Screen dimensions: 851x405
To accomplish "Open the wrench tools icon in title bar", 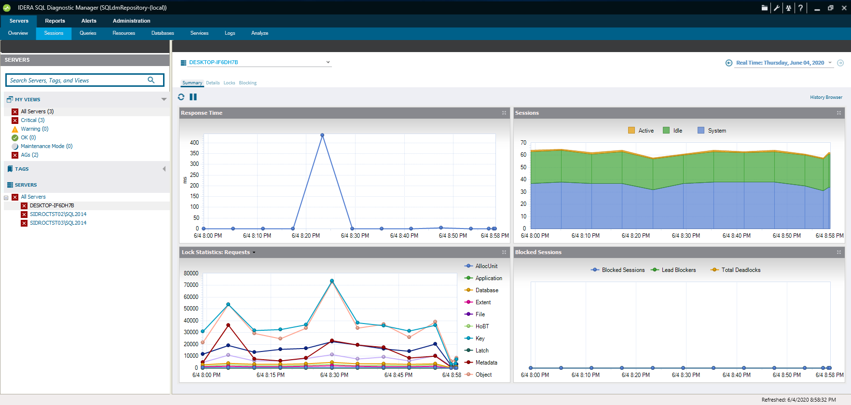I will coord(776,8).
